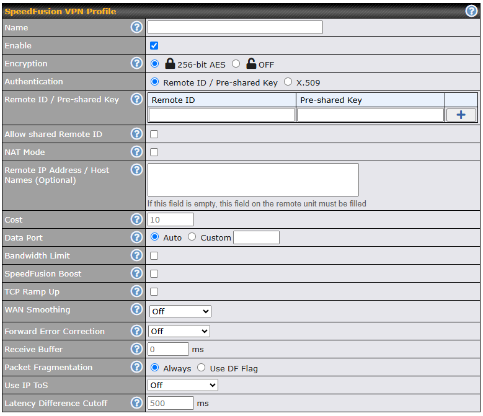The height and width of the screenshot is (416, 483).
Task: Focus the Remote ID input box
Action: [222, 115]
